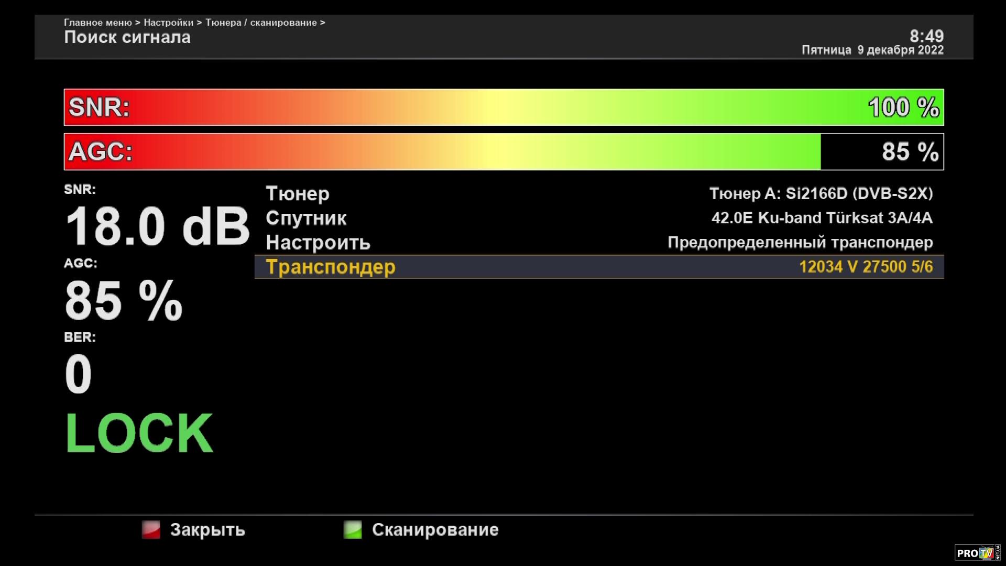The image size is (1006, 566).
Task: Click the BER value zero
Action: pos(78,374)
